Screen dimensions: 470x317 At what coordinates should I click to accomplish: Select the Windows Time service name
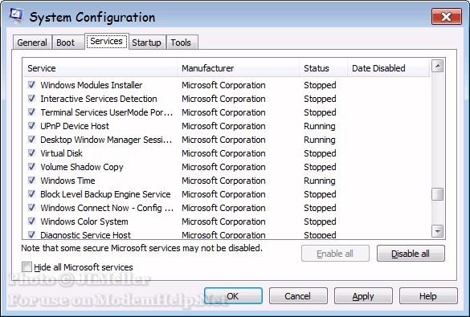click(x=67, y=181)
